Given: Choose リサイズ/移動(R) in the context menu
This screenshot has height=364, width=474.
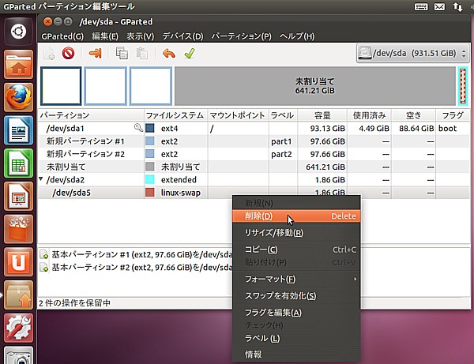Looking at the screenshot, I should [x=296, y=233].
